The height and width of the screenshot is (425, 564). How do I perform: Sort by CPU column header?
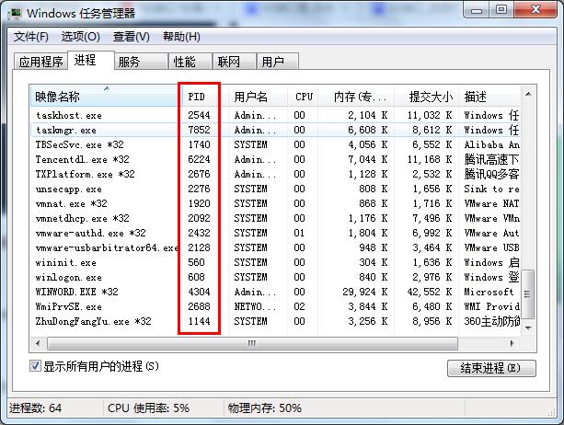[303, 97]
